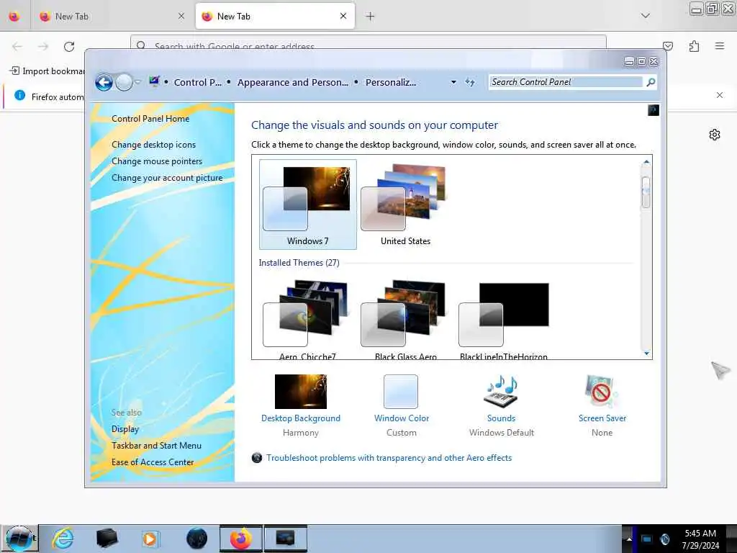
Task: Open the Firefox extensions puzzle icon
Action: click(x=694, y=46)
